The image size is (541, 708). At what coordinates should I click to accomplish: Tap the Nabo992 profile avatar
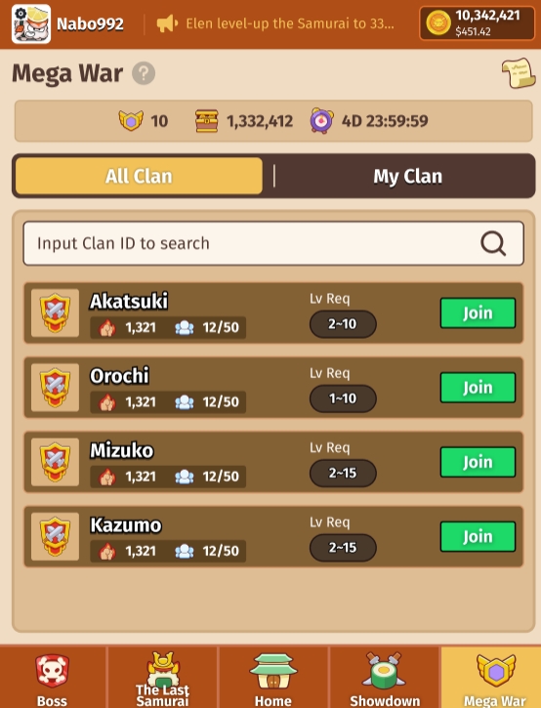click(x=31, y=24)
